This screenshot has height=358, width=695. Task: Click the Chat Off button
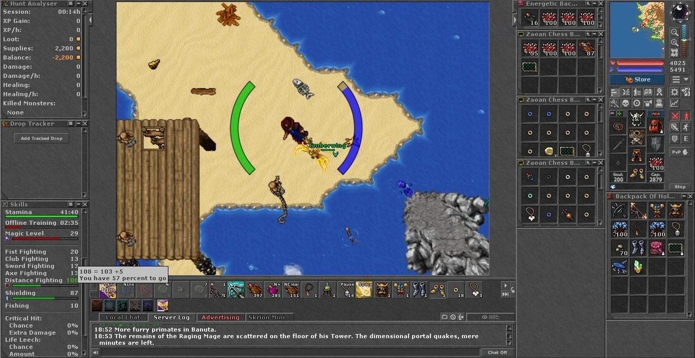[497, 352]
